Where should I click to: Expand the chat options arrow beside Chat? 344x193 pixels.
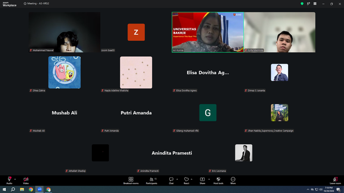[177, 179]
